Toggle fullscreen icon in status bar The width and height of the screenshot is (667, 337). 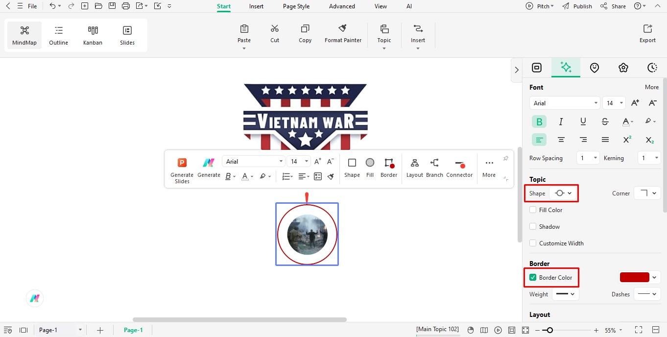coord(638,330)
